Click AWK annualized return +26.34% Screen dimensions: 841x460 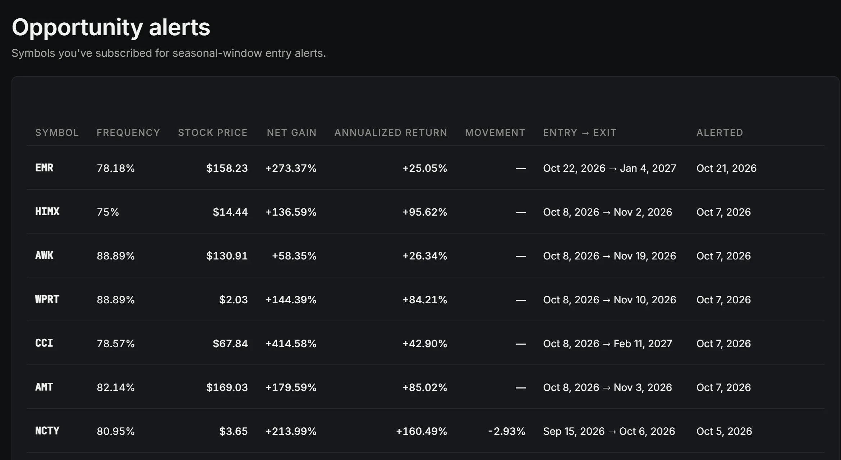(x=425, y=256)
